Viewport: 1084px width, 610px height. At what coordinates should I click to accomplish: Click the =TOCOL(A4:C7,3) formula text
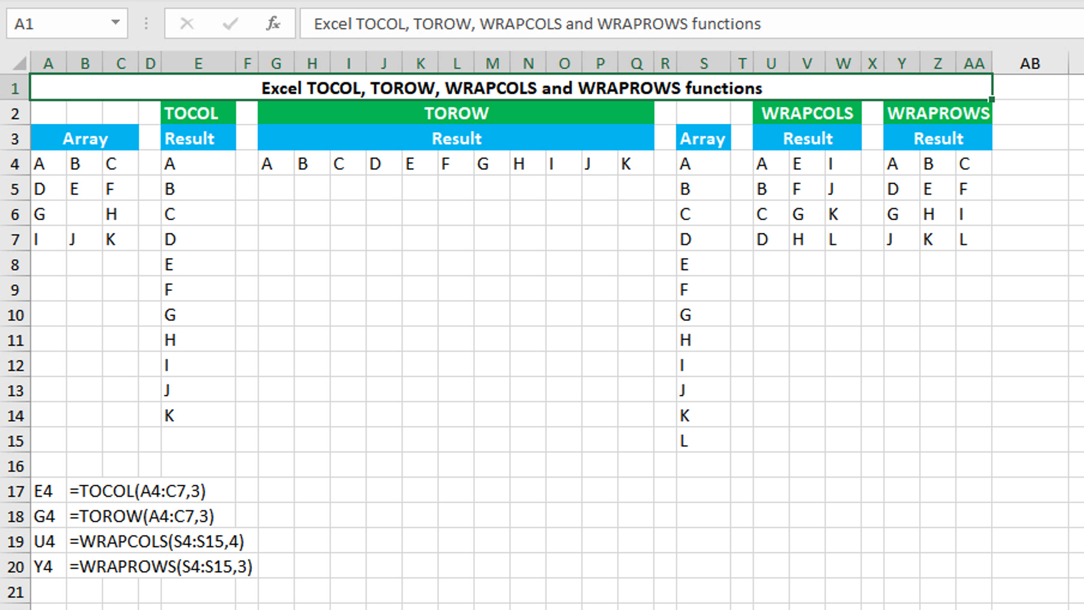(138, 491)
